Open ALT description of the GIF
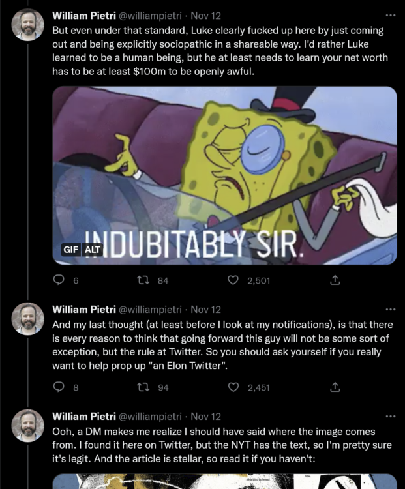This screenshot has height=489, width=405. coord(93,249)
